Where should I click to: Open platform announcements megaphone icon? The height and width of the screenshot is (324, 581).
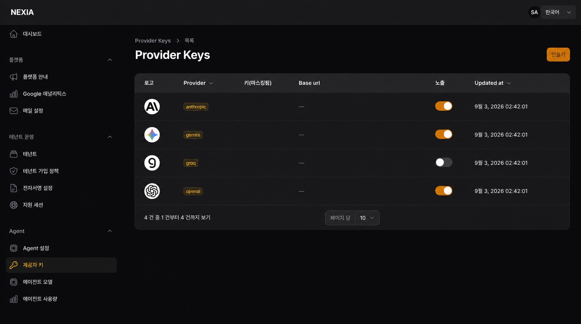click(14, 77)
